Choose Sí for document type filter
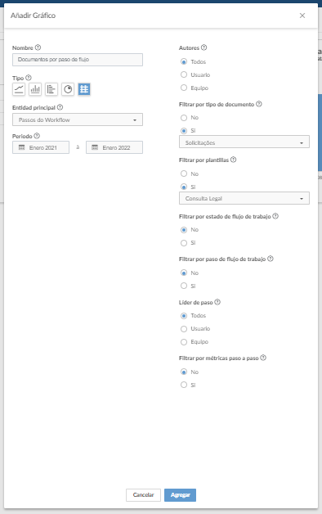The image size is (322, 514). [x=184, y=130]
